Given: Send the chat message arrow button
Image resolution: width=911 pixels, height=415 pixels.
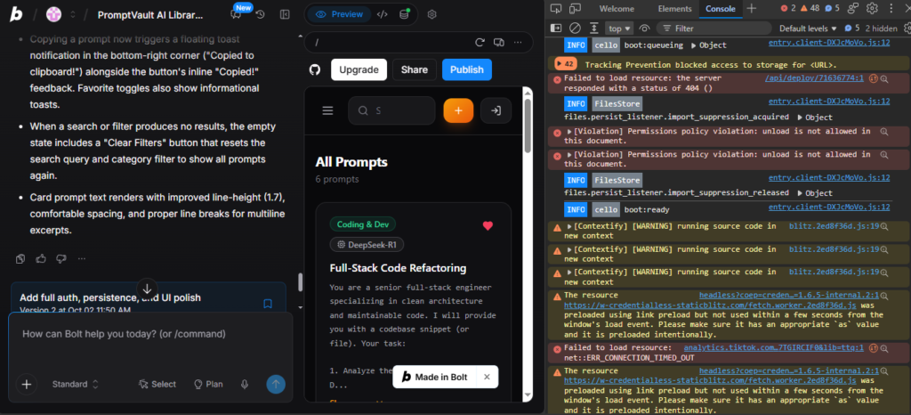Looking at the screenshot, I should (x=276, y=384).
